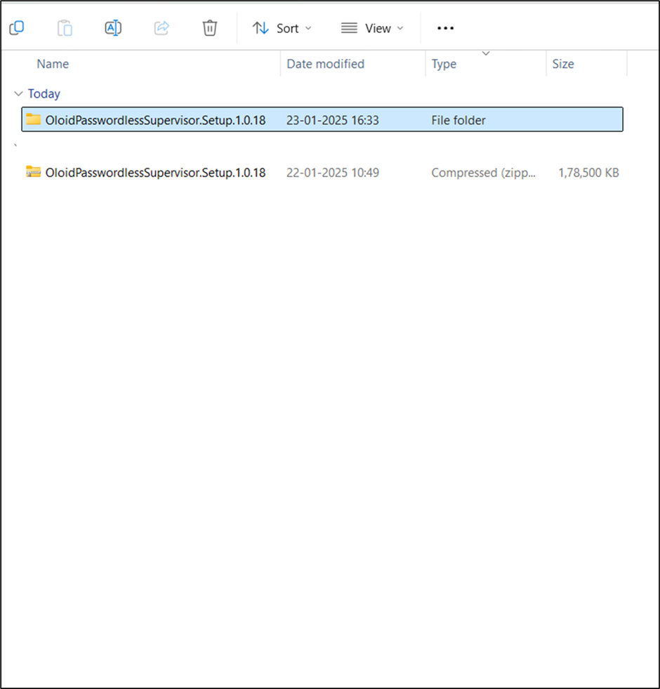The width and height of the screenshot is (660, 689).
Task: Sort by the Name column header
Action: click(53, 64)
